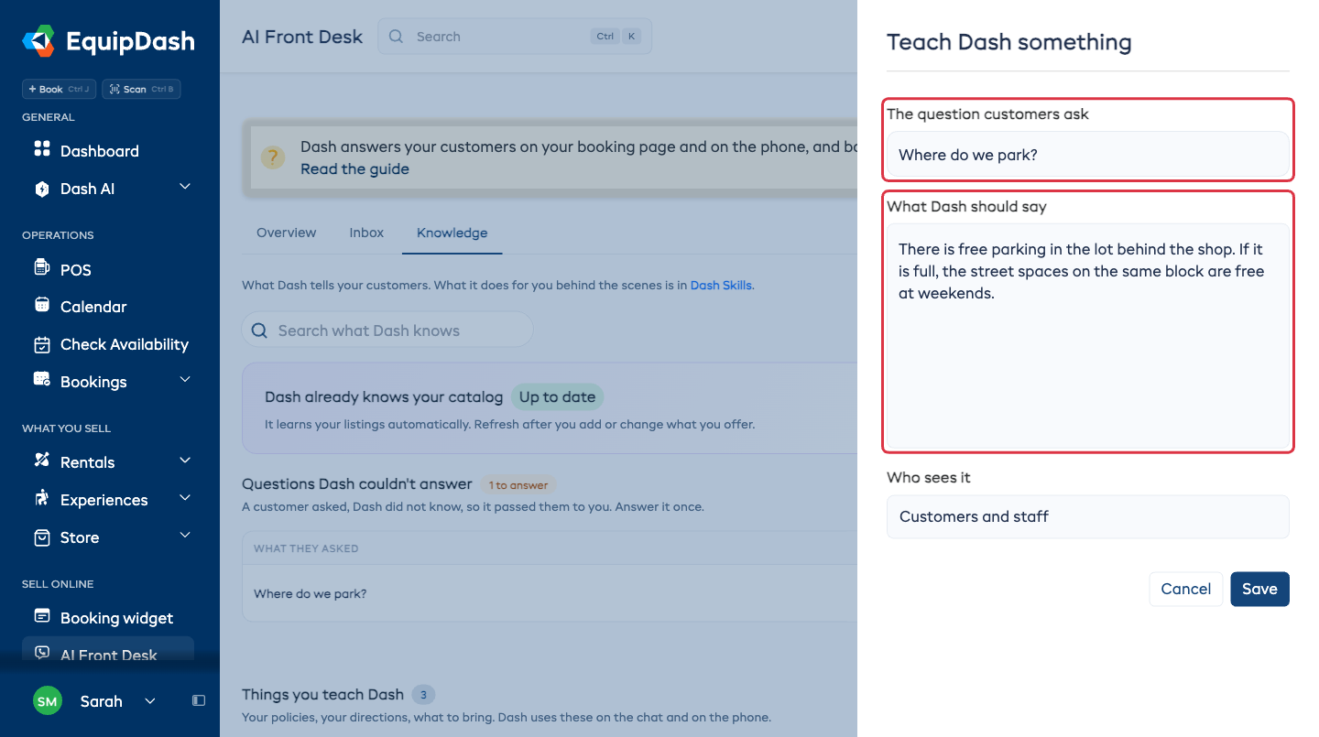
Task: Collapse the sidebar with the panel icon
Action: pyautogui.click(x=199, y=701)
